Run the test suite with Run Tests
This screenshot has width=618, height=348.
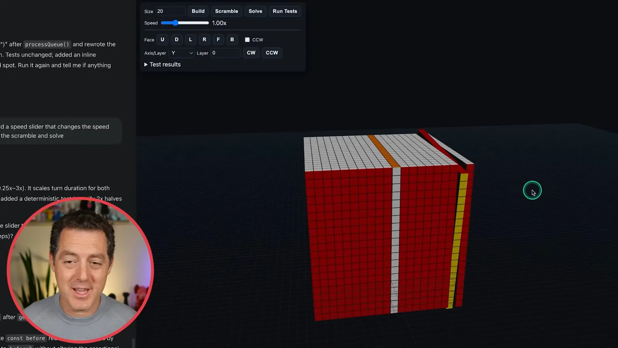[285, 11]
